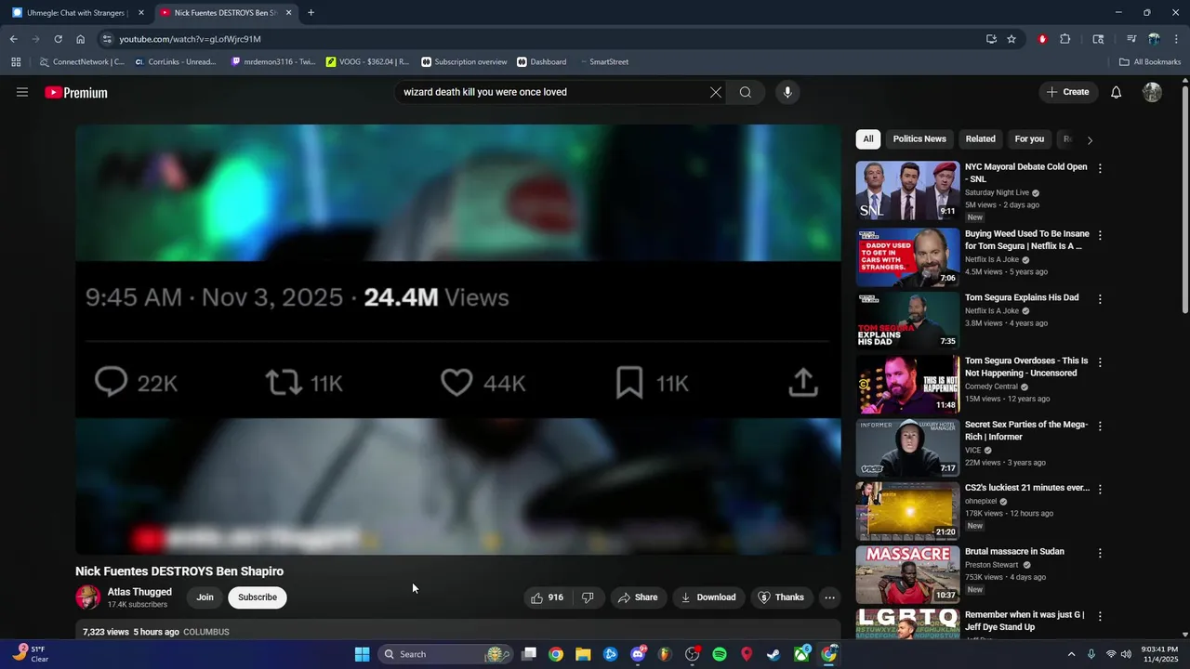The height and width of the screenshot is (669, 1190).
Task: Open Windows Start menu
Action: [363, 654]
